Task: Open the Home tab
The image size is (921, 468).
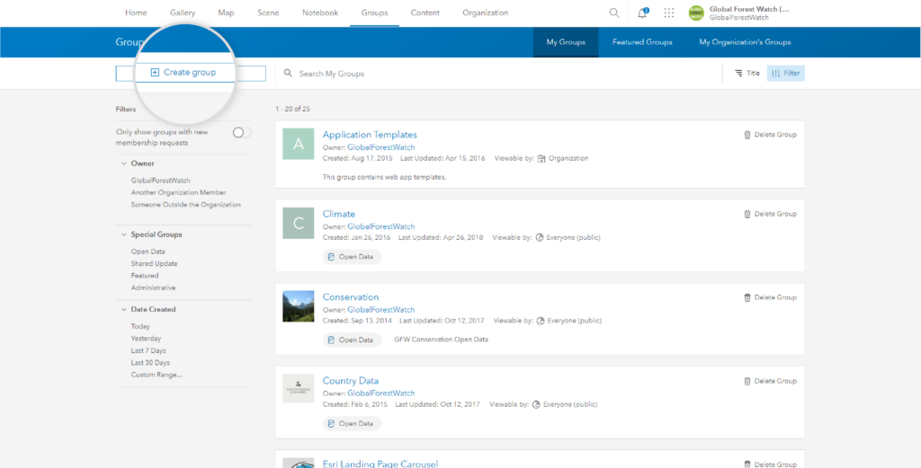Action: click(x=137, y=13)
